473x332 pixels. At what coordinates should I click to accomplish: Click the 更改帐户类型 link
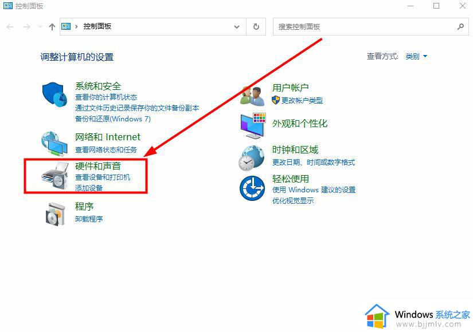(x=302, y=100)
